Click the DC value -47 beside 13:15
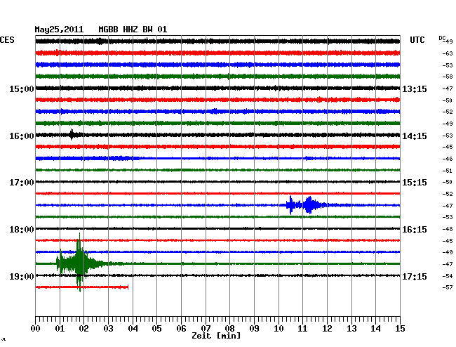456x347 pixels. (x=448, y=89)
